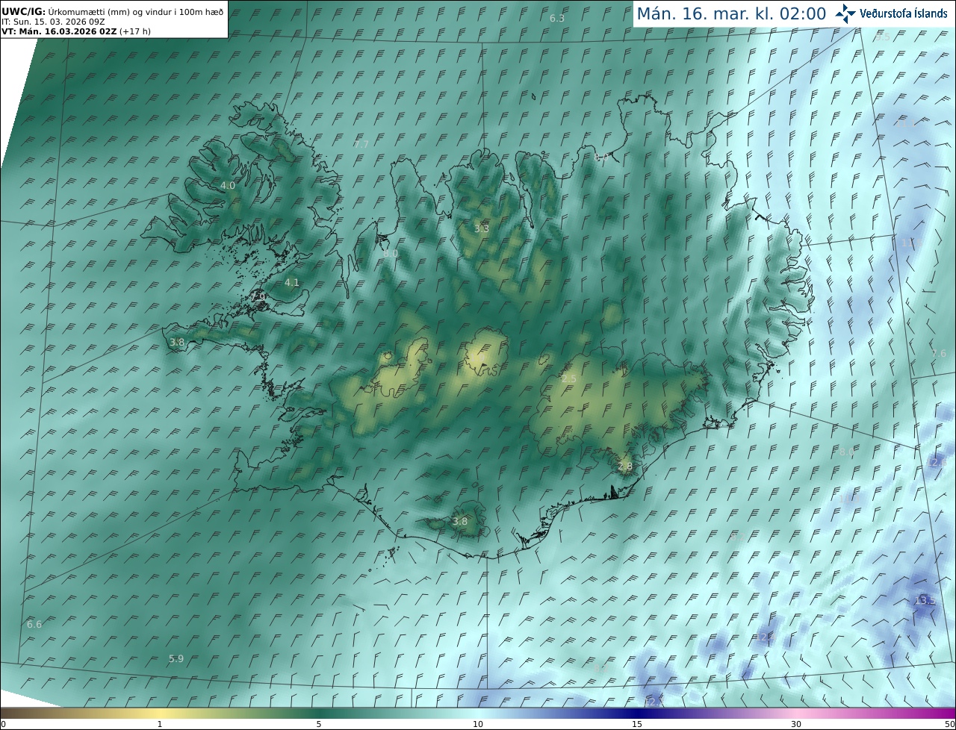Click the 'UWC/IG: Úrkomumætti (mm)' map title
Image resolution: width=956 pixels, height=730 pixels.
coord(66,11)
